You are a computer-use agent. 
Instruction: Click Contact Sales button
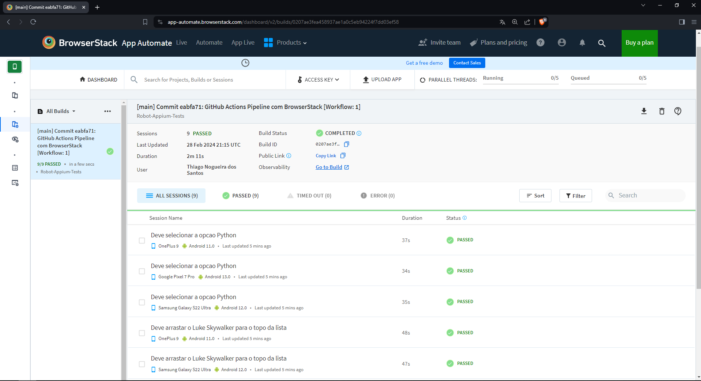pos(467,63)
